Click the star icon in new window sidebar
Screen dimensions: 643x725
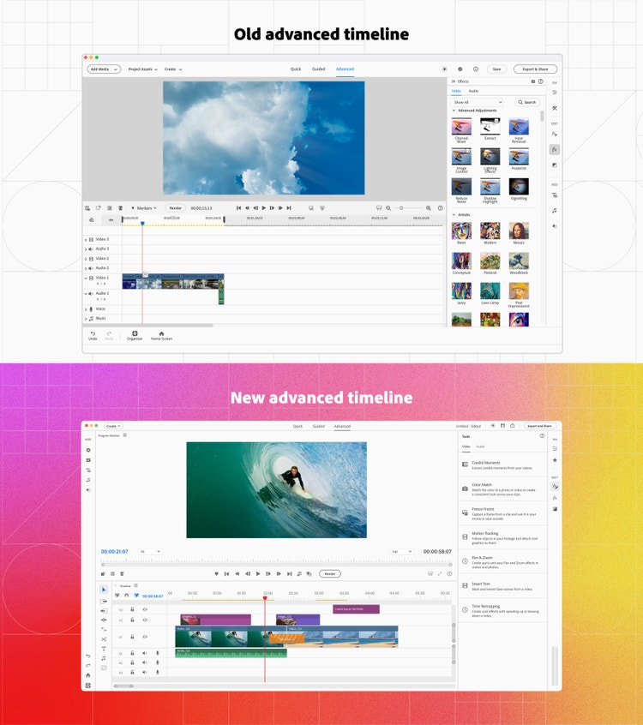[x=555, y=460]
